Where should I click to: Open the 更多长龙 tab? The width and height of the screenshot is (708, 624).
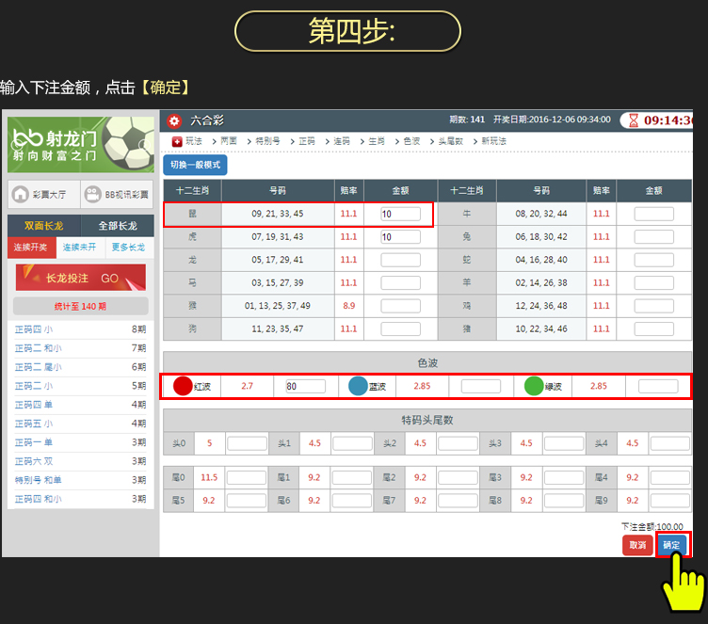[x=128, y=248]
